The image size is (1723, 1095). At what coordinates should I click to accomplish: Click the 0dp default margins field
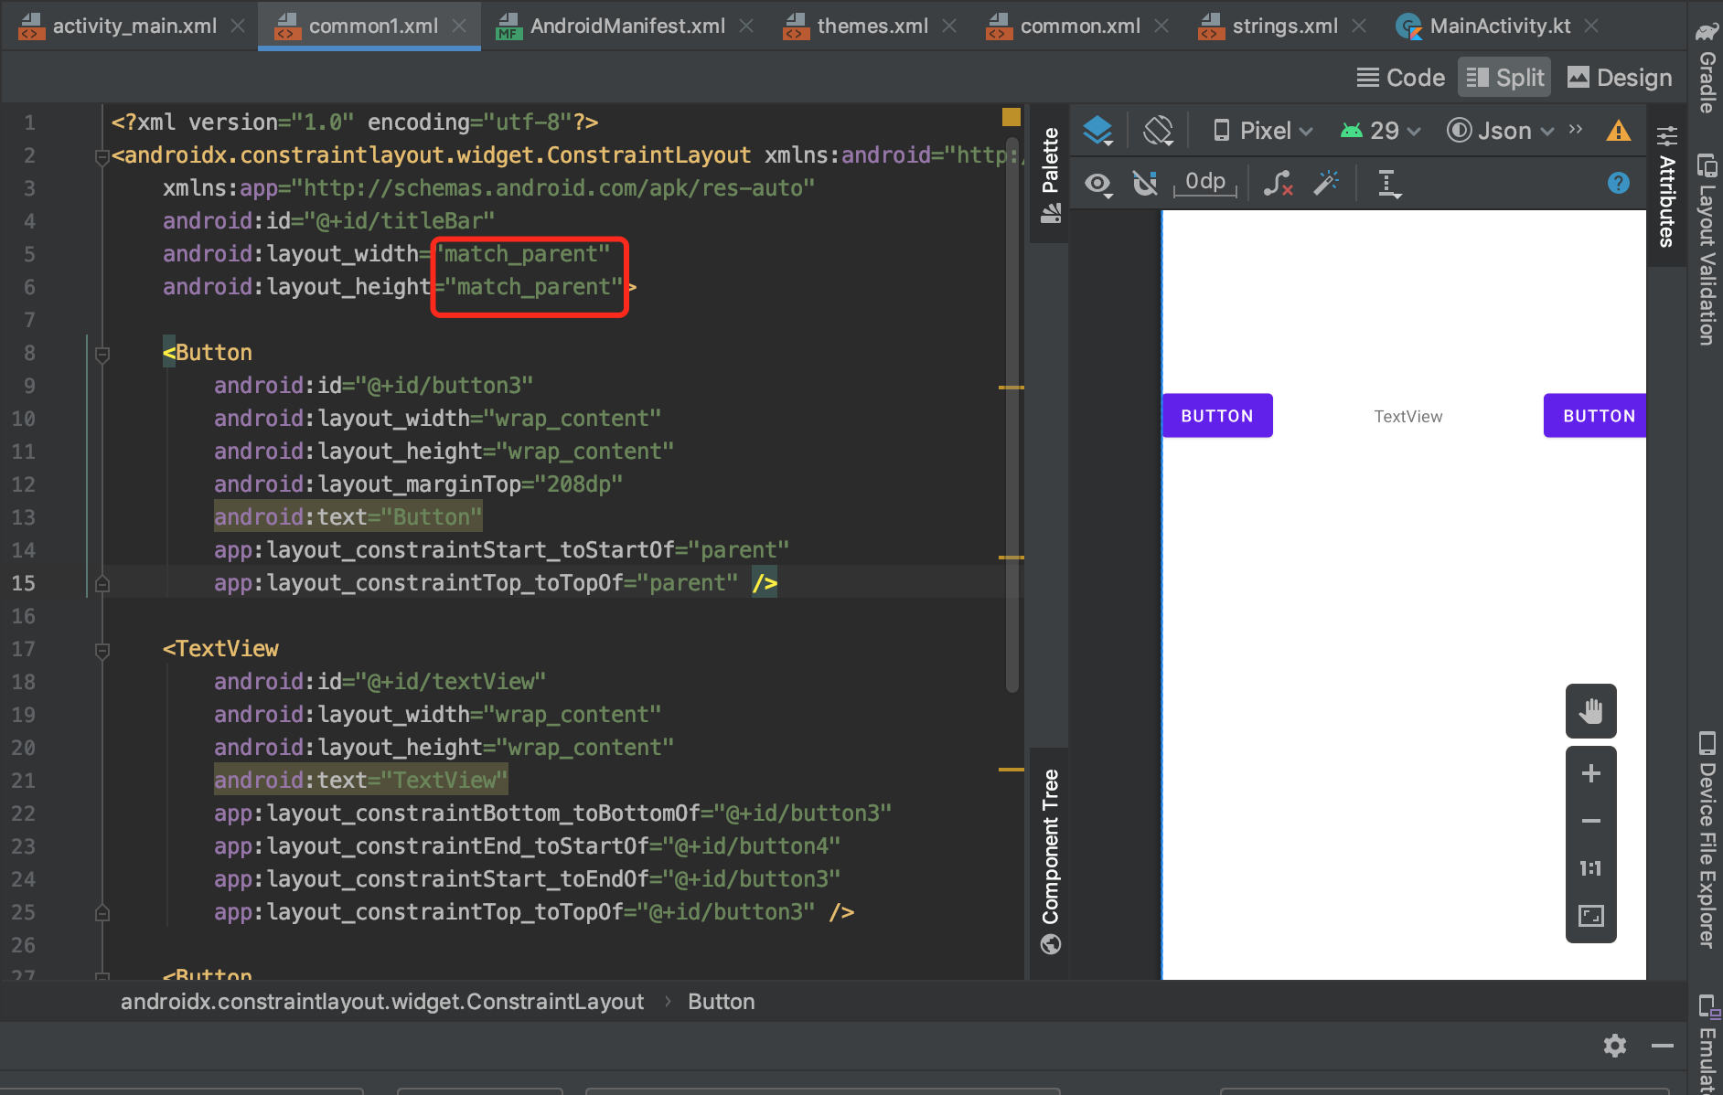pyautogui.click(x=1205, y=183)
